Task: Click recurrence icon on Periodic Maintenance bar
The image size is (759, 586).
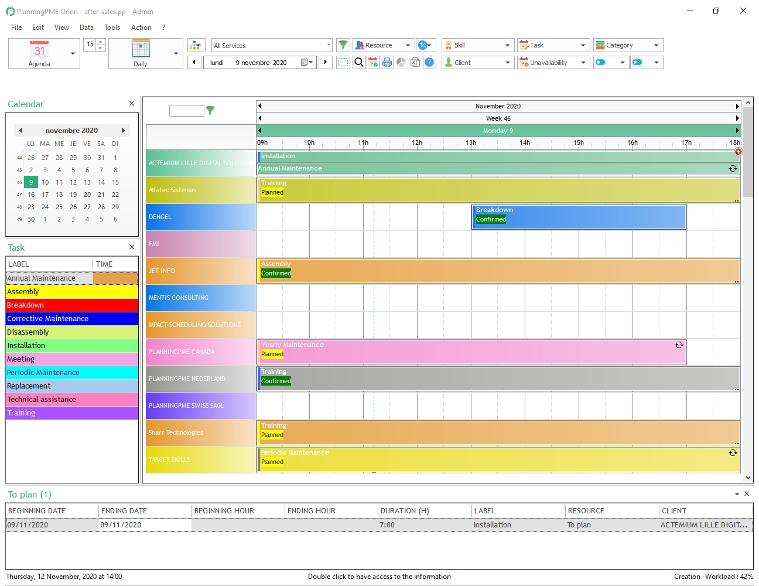Action: pos(733,453)
